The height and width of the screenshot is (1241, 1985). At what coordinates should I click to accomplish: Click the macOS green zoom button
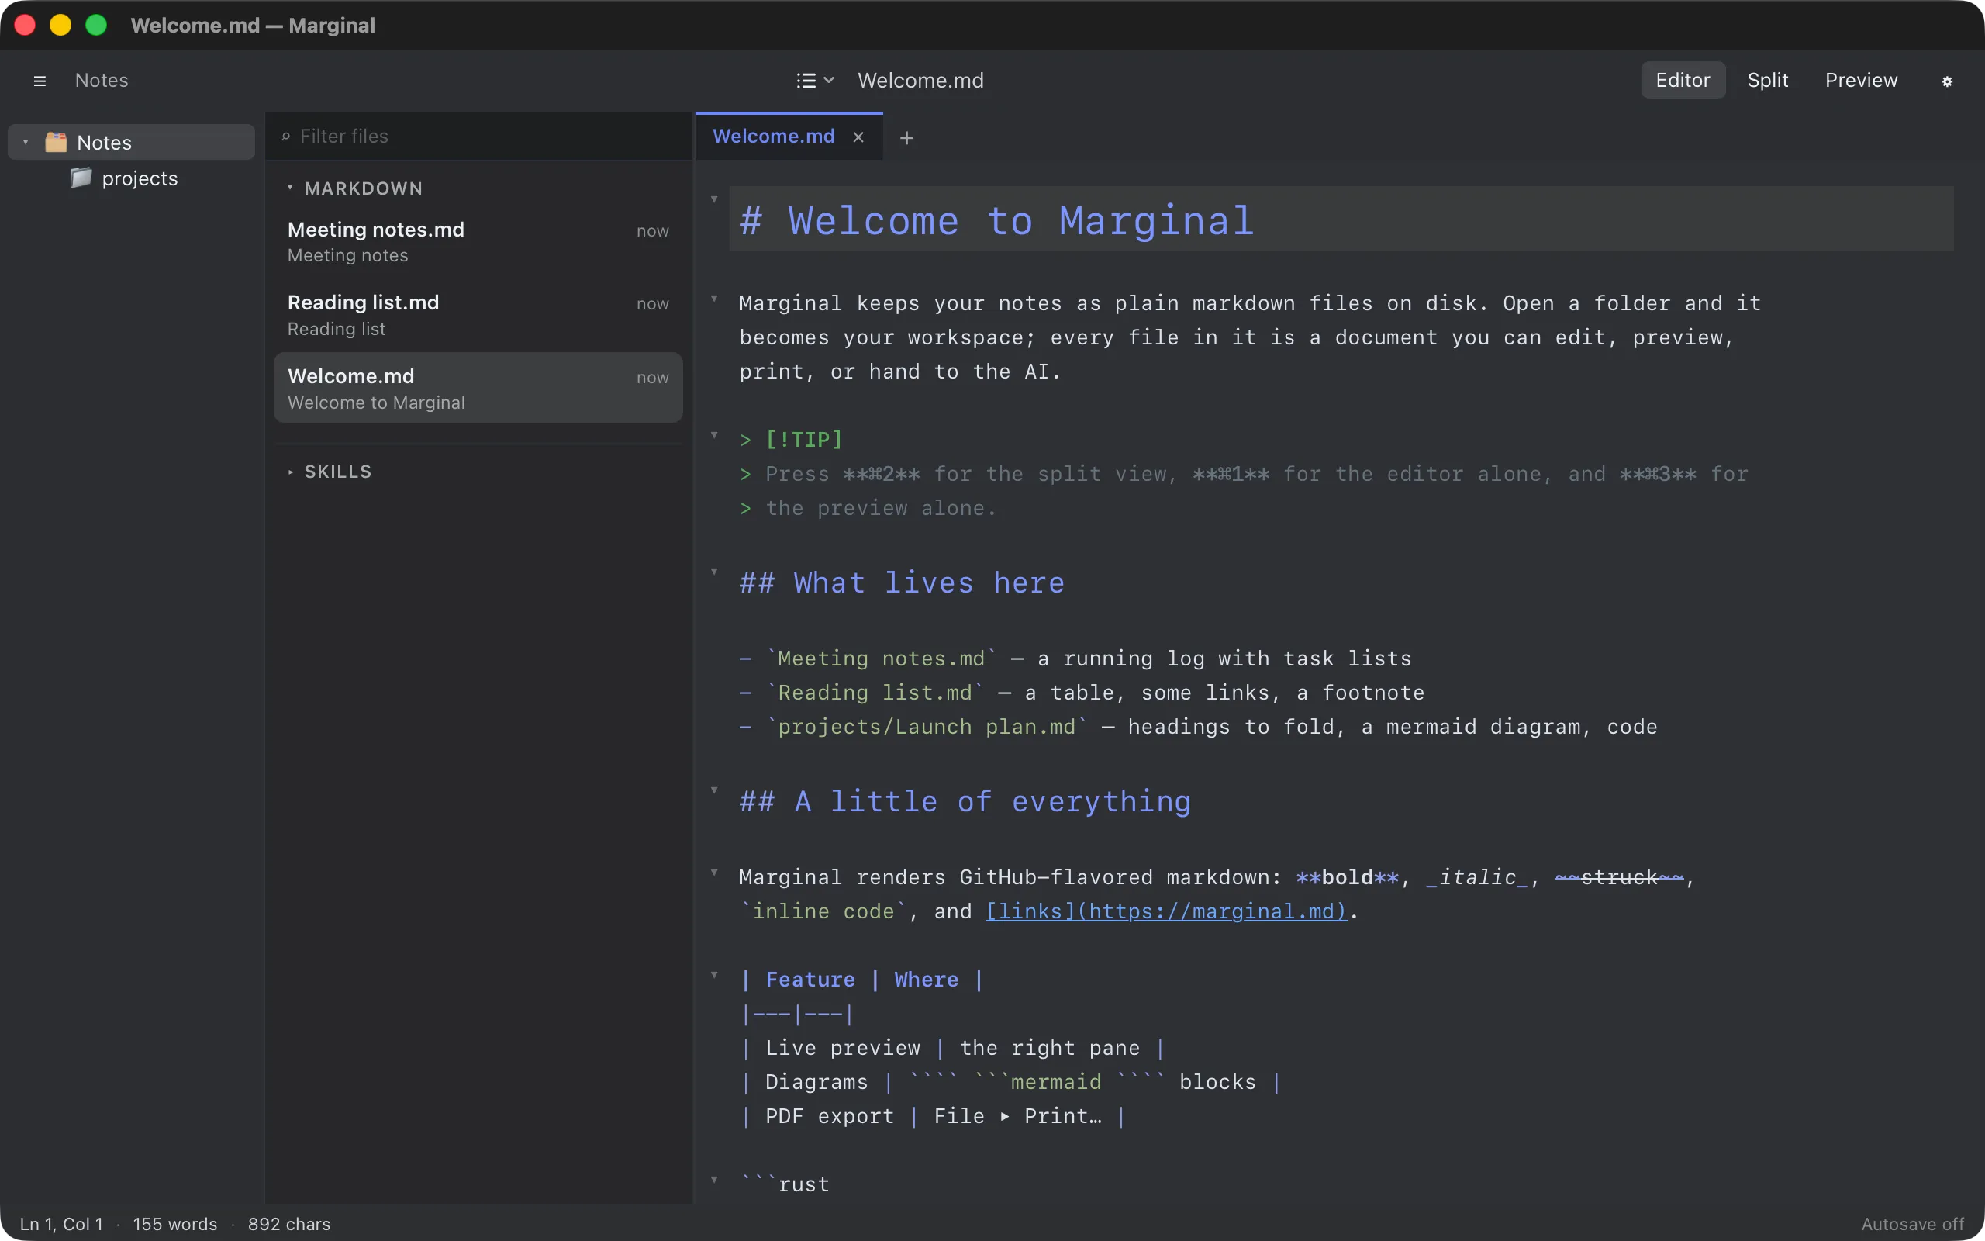click(x=96, y=25)
